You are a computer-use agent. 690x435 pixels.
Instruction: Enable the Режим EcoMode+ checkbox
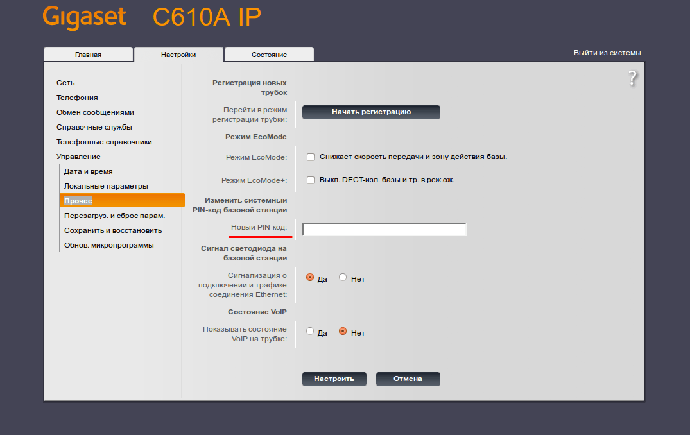pyautogui.click(x=311, y=180)
